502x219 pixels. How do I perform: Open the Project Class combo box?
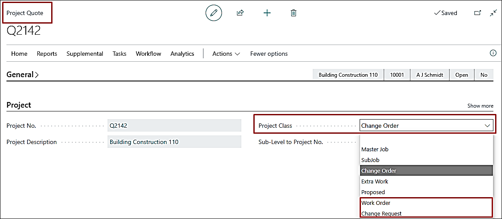click(426, 126)
